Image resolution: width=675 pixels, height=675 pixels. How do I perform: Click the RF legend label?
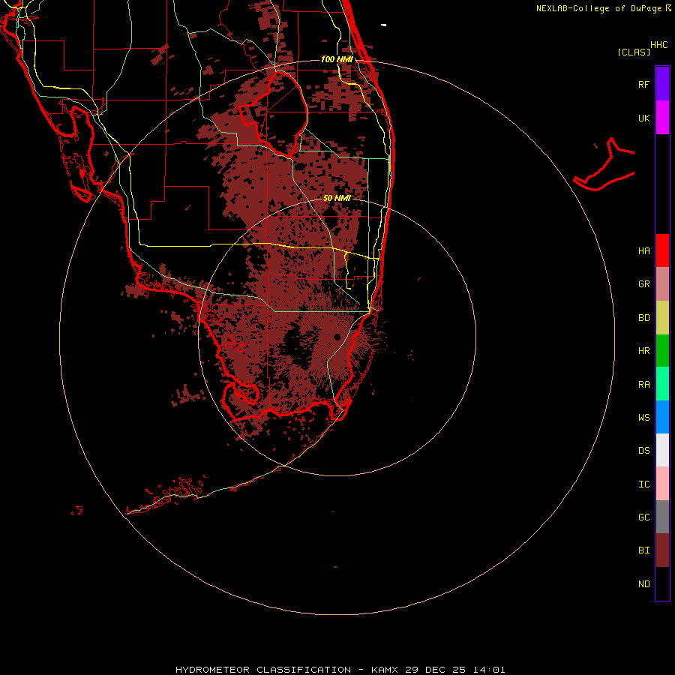tap(643, 84)
